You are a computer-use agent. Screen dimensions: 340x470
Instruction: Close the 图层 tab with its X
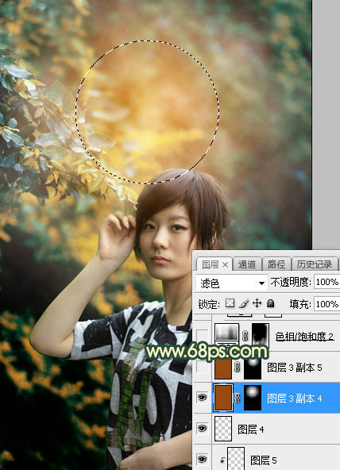click(225, 264)
